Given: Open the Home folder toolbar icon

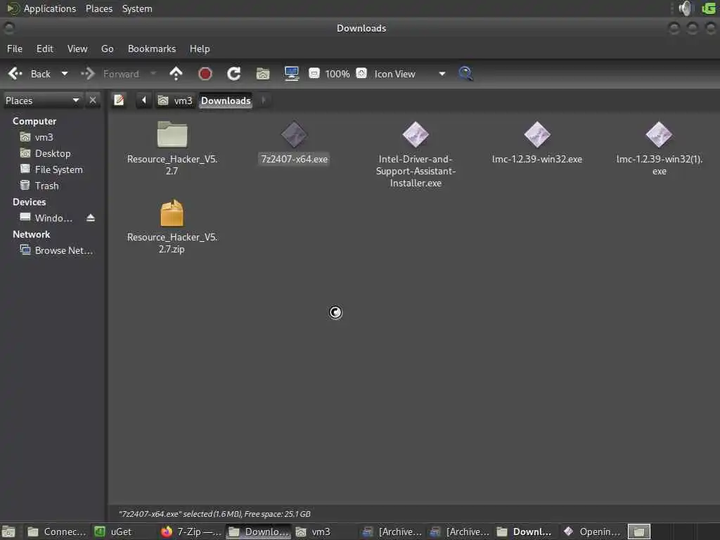Looking at the screenshot, I should pos(263,73).
